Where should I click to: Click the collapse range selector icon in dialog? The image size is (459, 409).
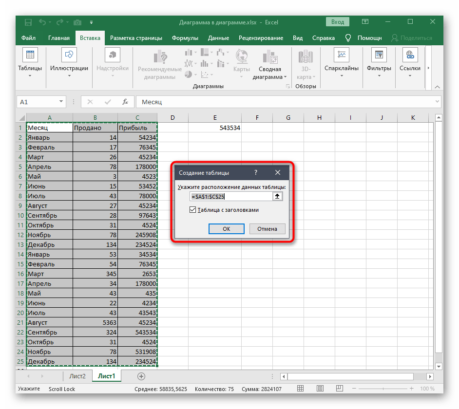[x=278, y=196]
